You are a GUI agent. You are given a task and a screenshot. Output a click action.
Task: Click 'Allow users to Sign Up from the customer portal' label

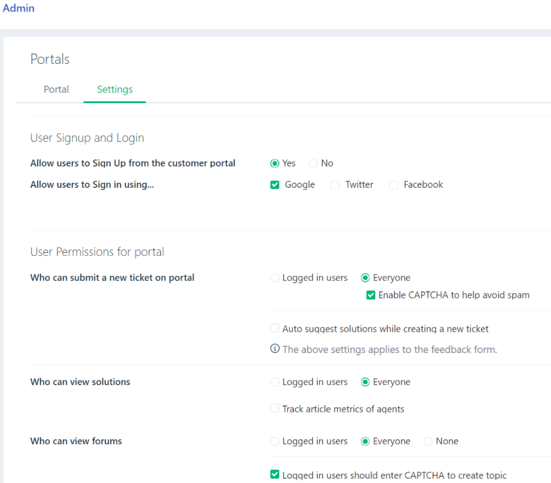[x=133, y=163]
